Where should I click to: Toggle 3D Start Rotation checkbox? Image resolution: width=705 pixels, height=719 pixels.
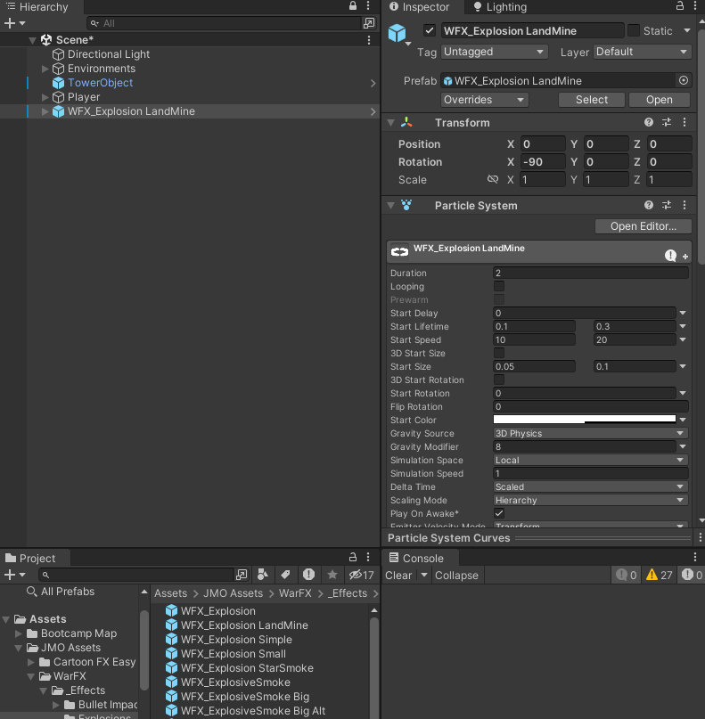[499, 380]
